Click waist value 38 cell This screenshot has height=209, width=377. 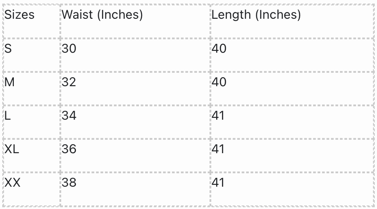coord(69,183)
